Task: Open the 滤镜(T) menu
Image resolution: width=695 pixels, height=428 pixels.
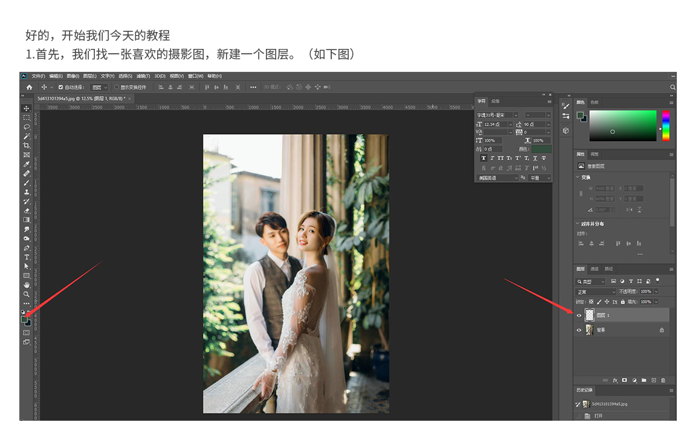Action: (143, 76)
